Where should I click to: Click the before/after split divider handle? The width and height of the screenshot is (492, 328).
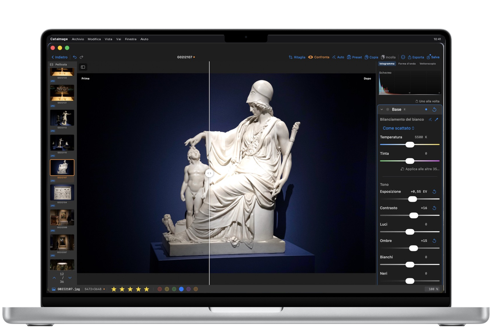pos(209,173)
